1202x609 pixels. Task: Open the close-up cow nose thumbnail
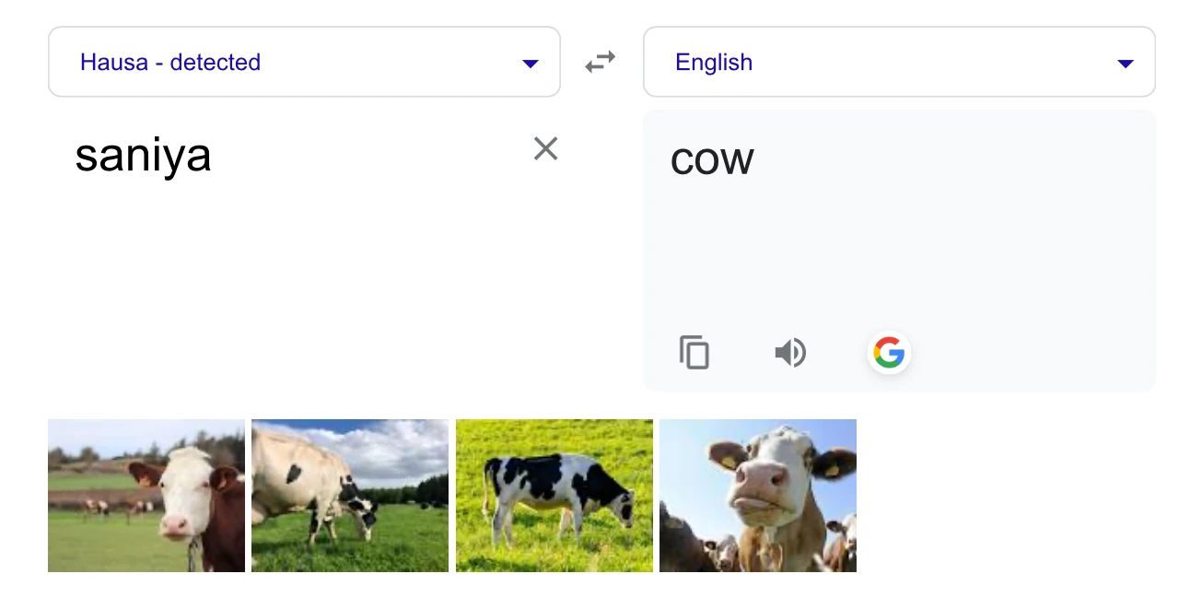click(758, 496)
